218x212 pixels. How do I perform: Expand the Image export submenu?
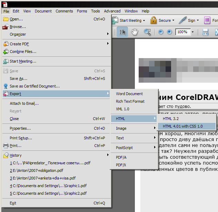[x=155, y=128]
